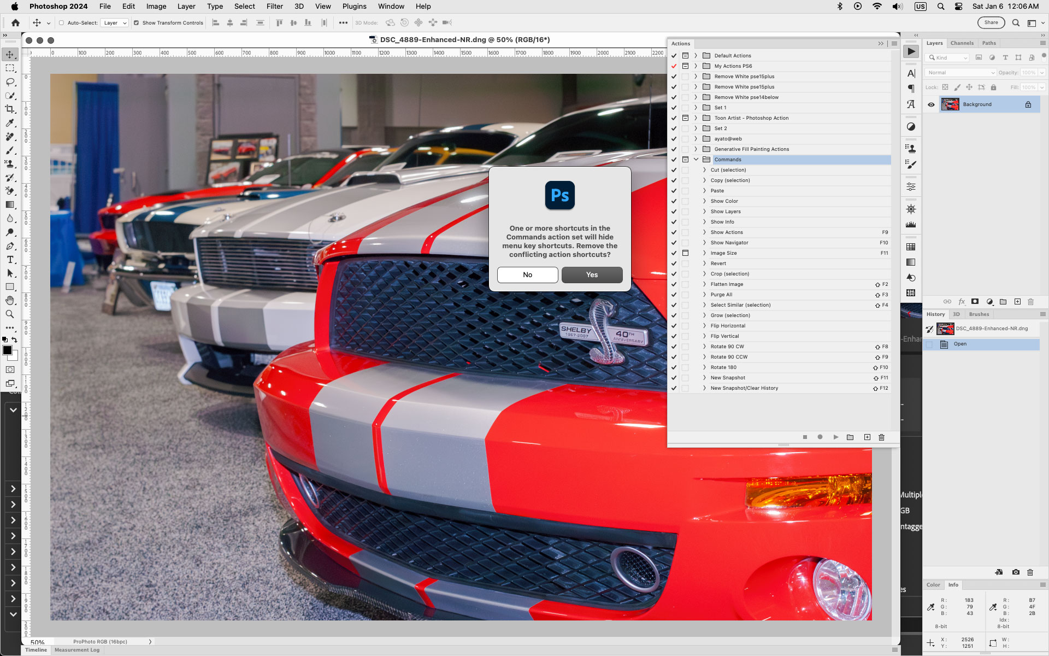
Task: Click the foreground color swatch
Action: coord(7,350)
